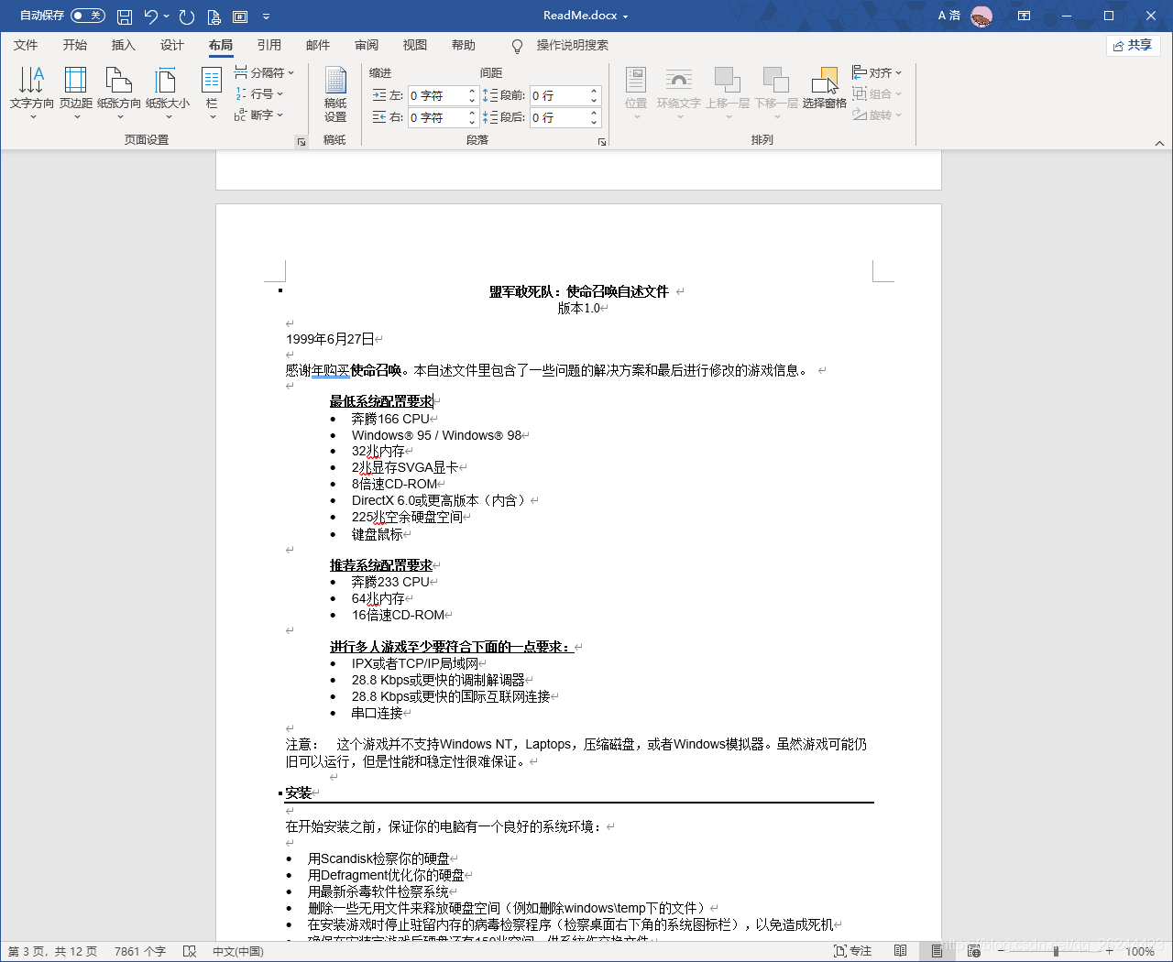Image resolution: width=1173 pixels, height=962 pixels.
Task: Click the Undo arrow icon
Action: click(151, 16)
